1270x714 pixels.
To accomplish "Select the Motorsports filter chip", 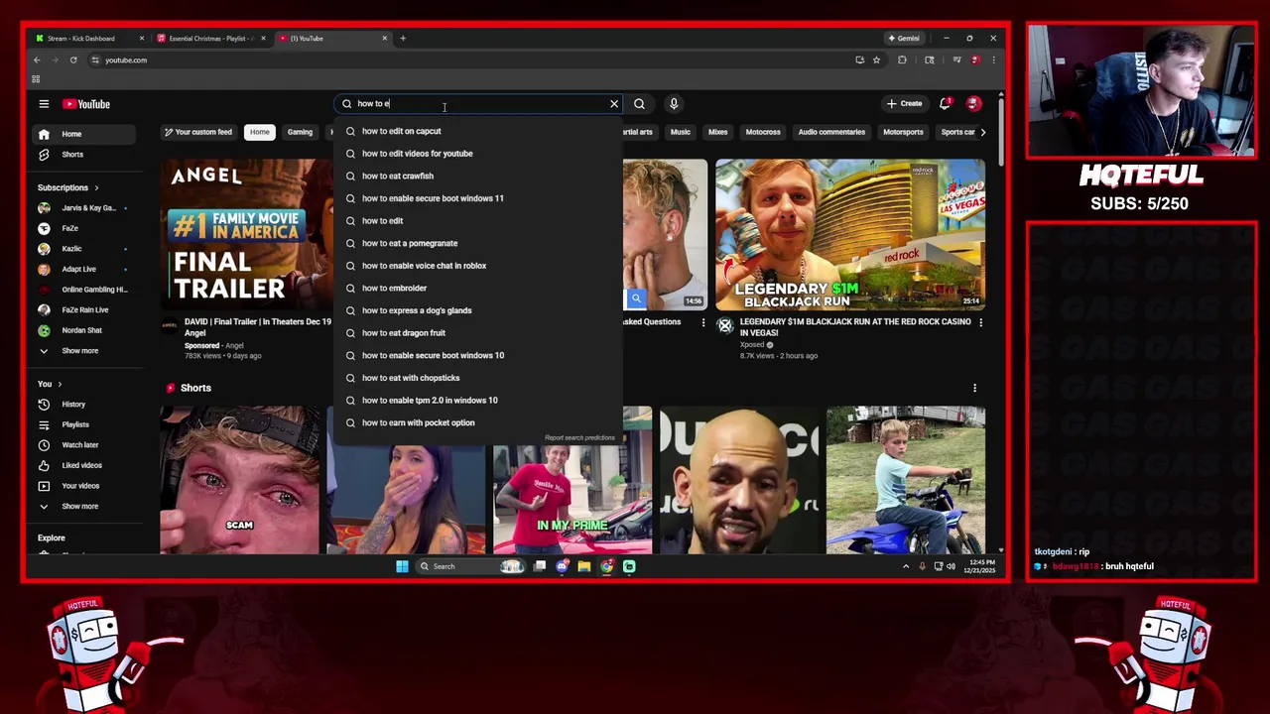I will pos(903,132).
